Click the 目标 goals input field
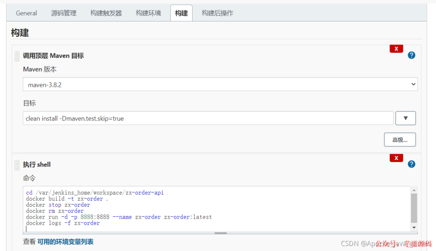 click(208, 118)
